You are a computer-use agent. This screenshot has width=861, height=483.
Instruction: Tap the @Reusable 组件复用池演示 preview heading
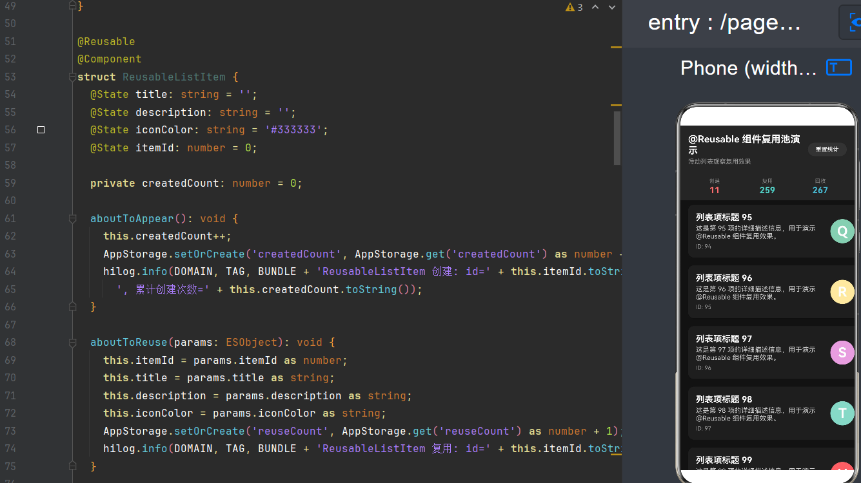(744, 144)
